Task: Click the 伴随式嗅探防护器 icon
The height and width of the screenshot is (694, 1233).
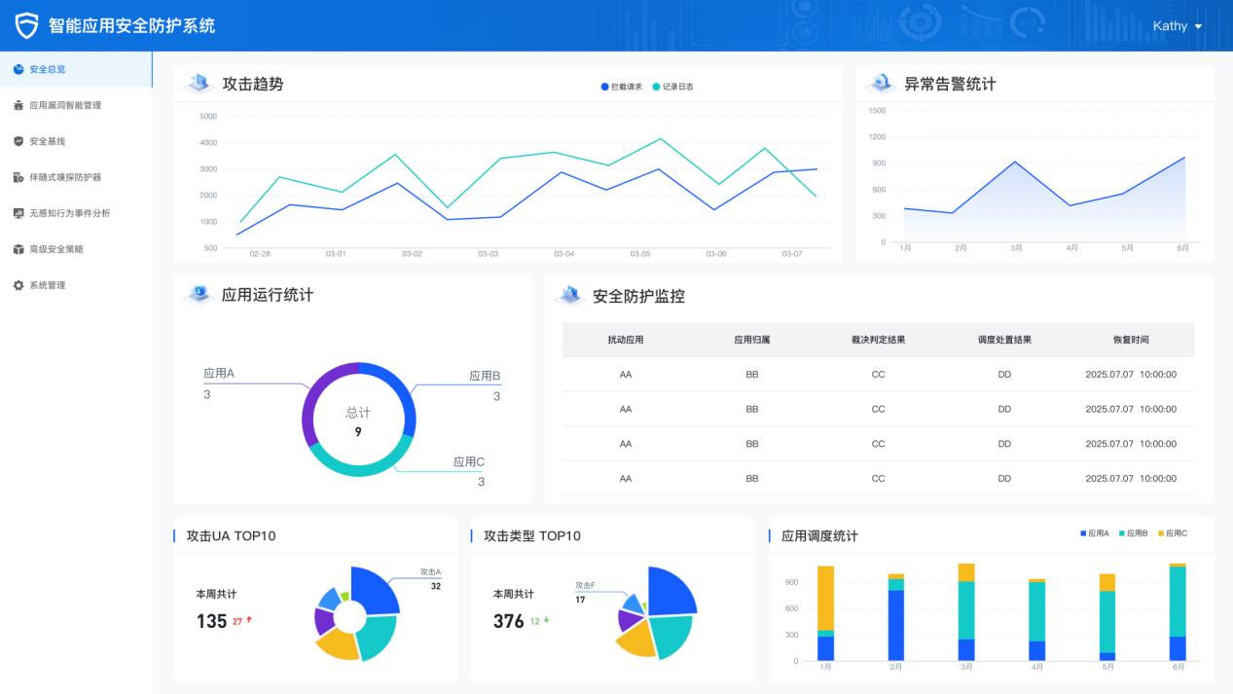Action: tap(18, 177)
